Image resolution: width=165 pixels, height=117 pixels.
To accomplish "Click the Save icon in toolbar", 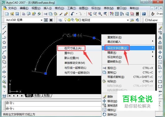I will pyautogui.click(x=17, y=14).
